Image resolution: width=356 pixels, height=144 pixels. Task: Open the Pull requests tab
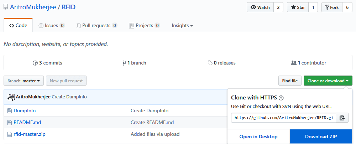97,25
